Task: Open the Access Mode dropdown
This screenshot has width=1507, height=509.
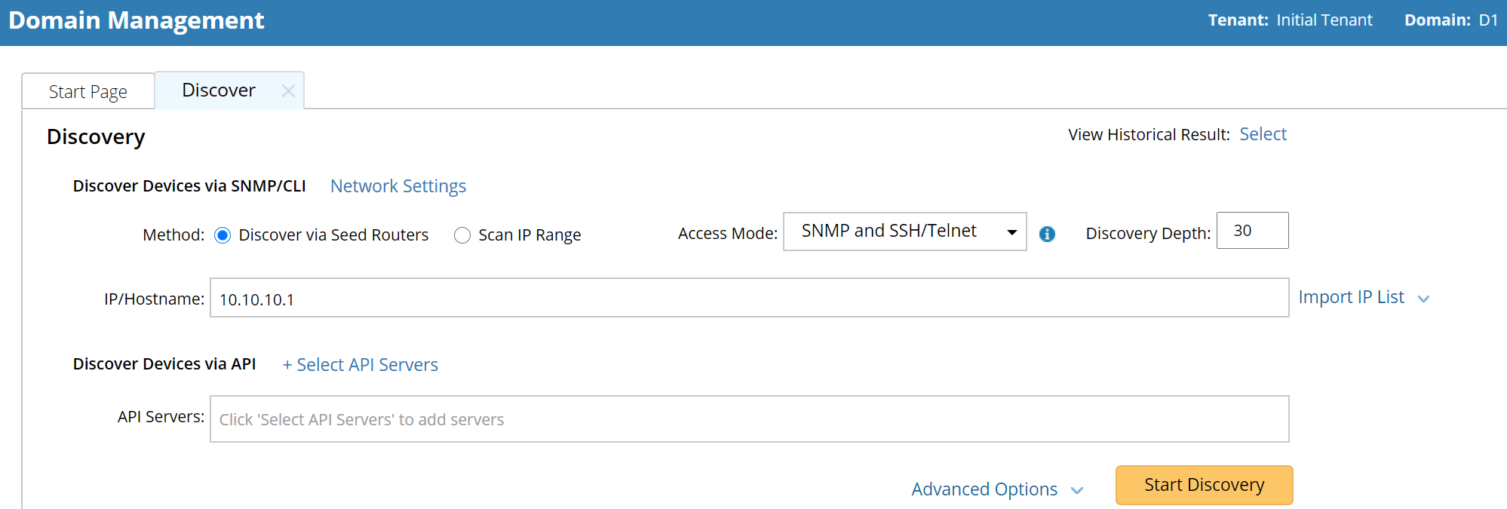Action: [904, 232]
